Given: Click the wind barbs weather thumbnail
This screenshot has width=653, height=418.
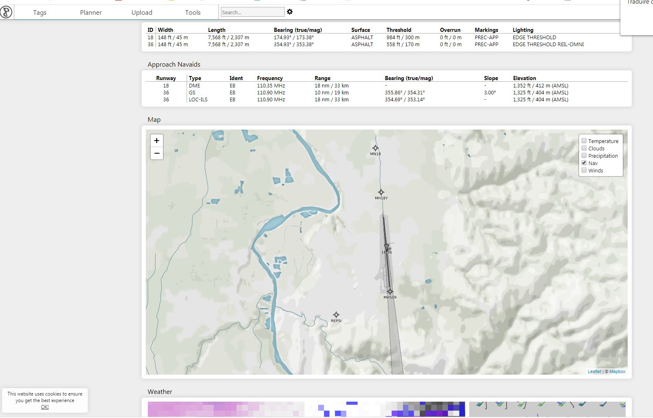Looking at the screenshot, I should click(x=547, y=409).
